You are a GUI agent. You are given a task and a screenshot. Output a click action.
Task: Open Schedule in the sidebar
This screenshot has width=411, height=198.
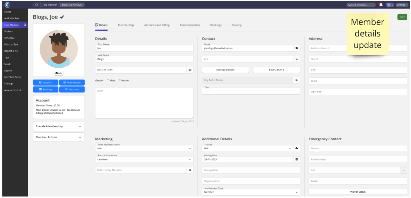coord(9,38)
